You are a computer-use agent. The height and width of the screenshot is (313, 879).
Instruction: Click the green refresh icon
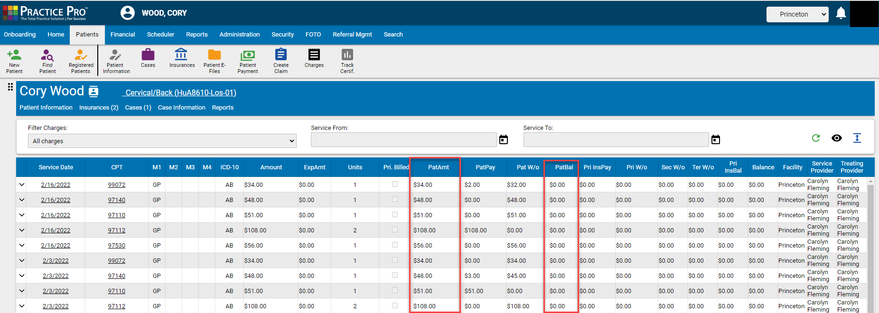click(x=816, y=138)
